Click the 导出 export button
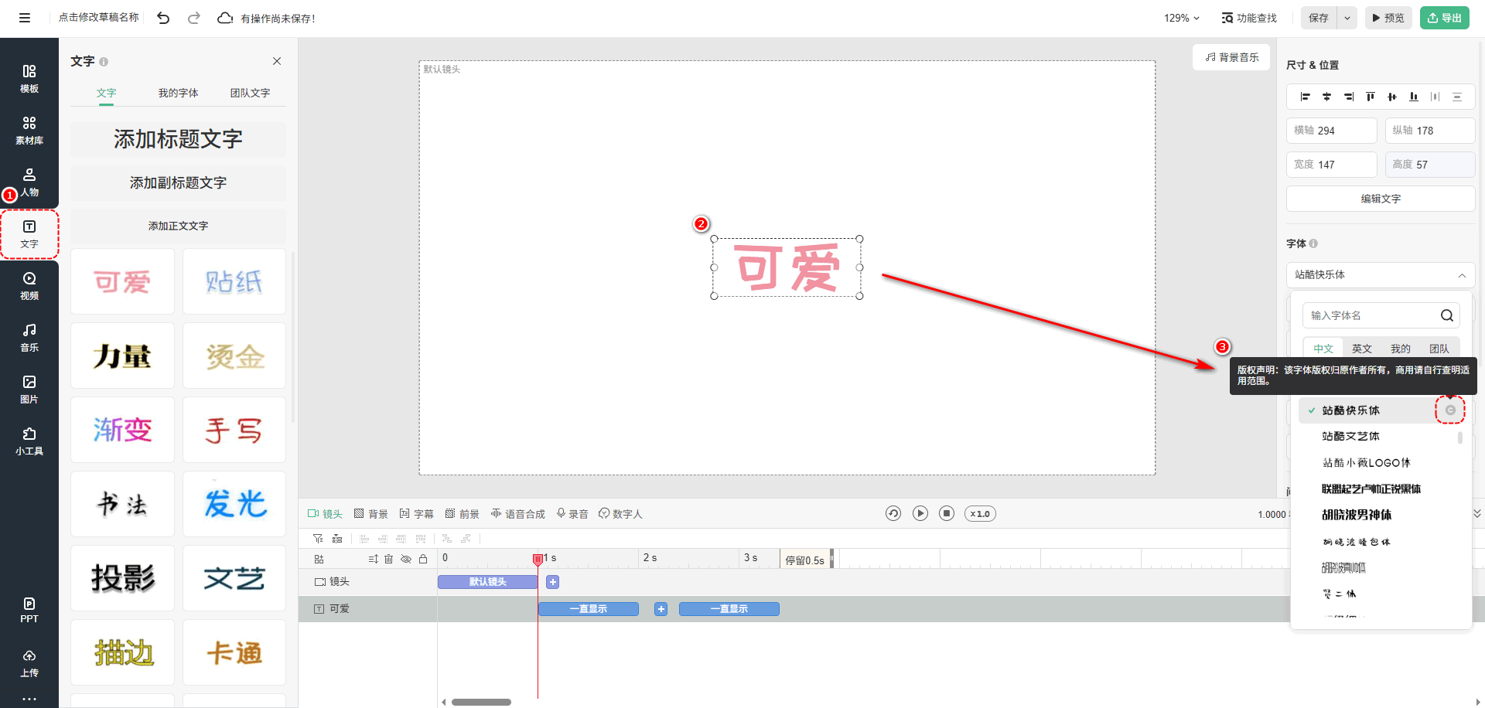This screenshot has width=1485, height=708. 1444,18
